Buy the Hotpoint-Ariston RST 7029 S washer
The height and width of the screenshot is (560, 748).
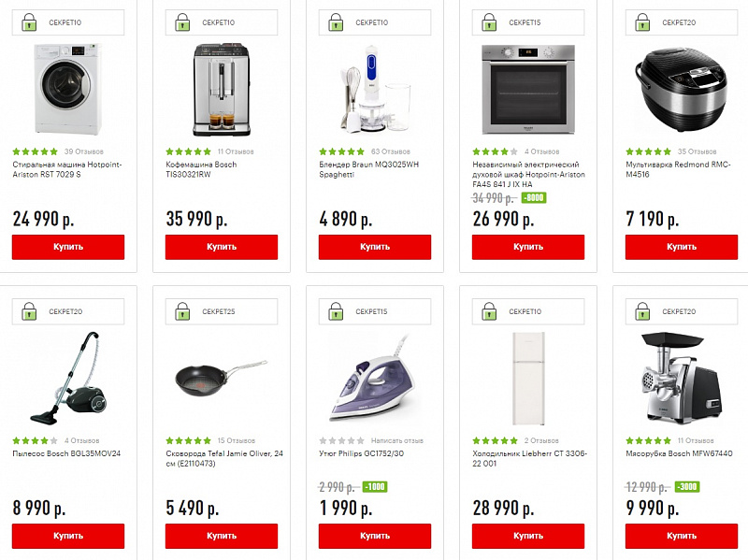68,247
